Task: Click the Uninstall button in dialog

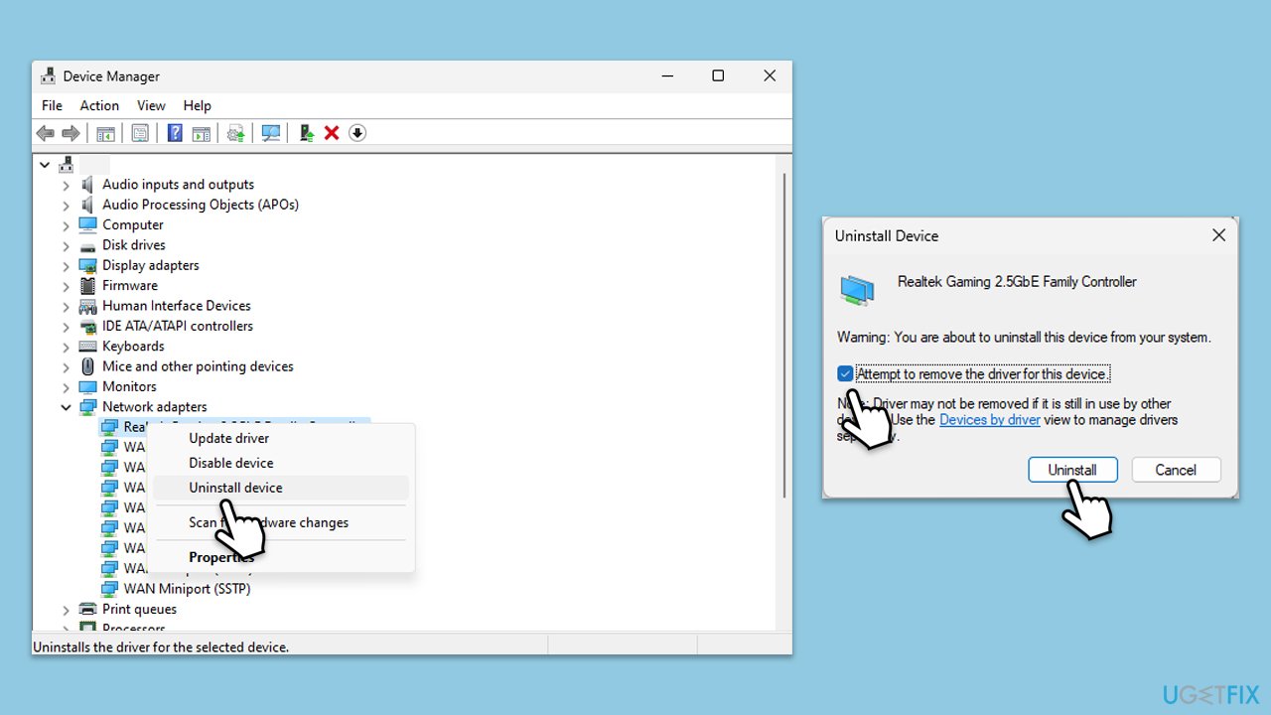Action: point(1072,470)
